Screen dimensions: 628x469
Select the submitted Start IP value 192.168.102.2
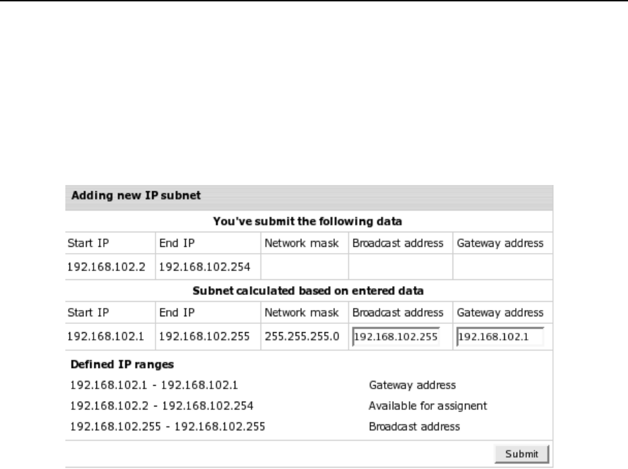(107, 267)
